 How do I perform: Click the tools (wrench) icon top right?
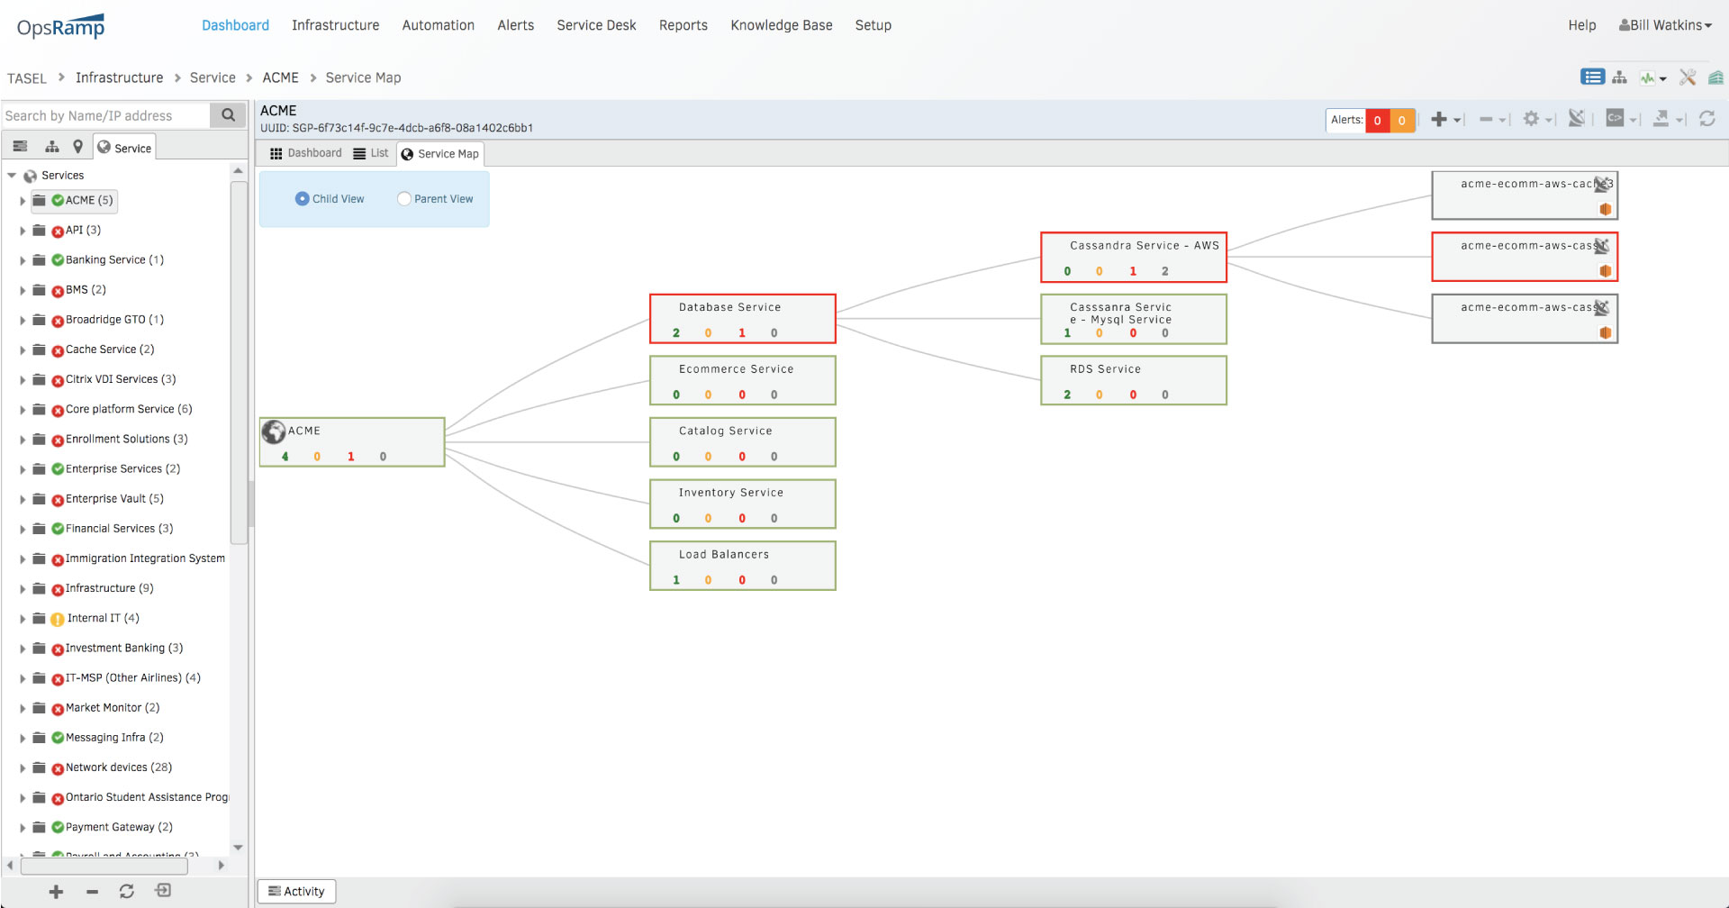(1688, 77)
